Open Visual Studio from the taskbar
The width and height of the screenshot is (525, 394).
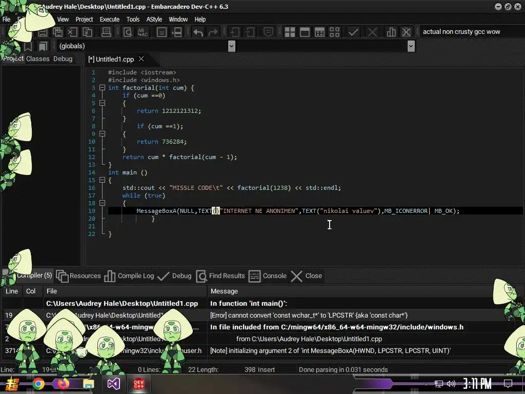coord(113,384)
